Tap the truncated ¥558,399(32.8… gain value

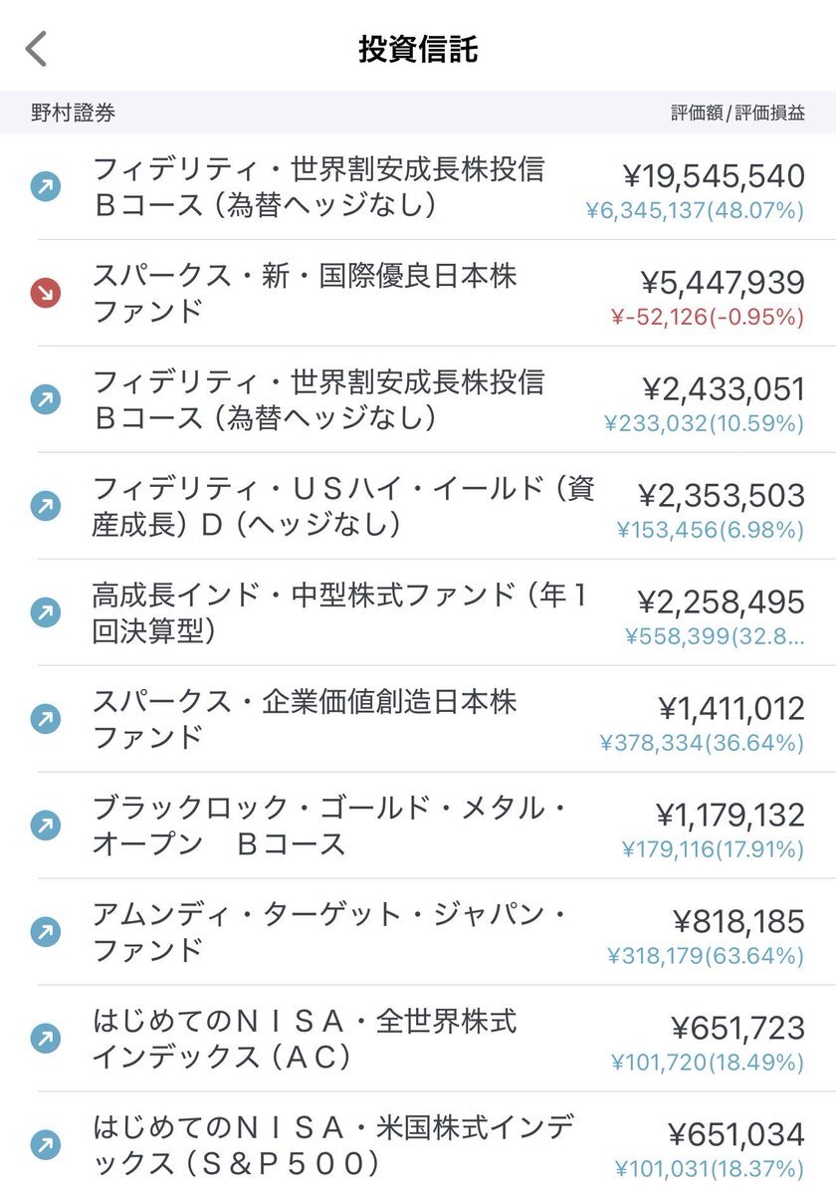[x=714, y=636]
